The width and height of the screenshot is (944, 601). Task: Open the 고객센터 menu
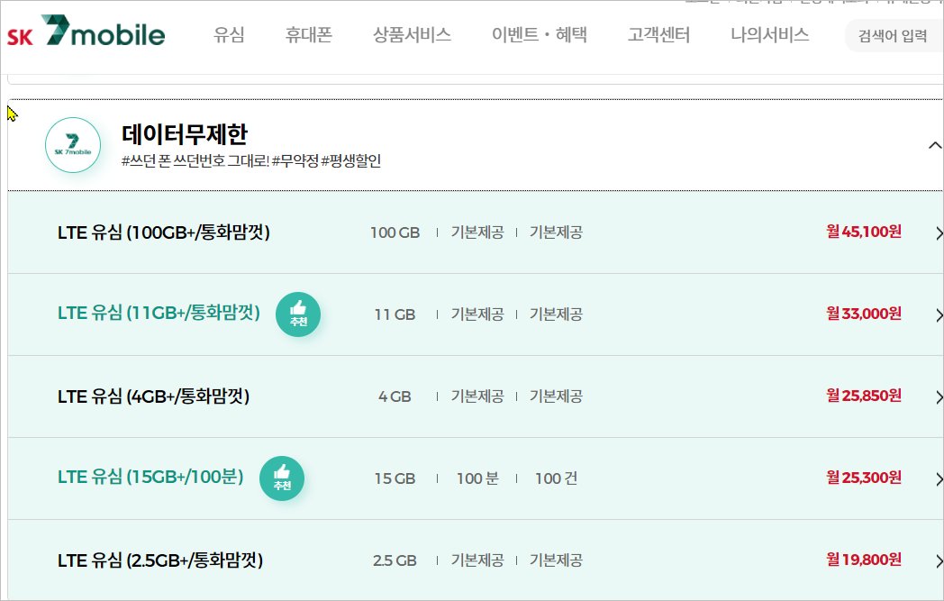point(658,36)
